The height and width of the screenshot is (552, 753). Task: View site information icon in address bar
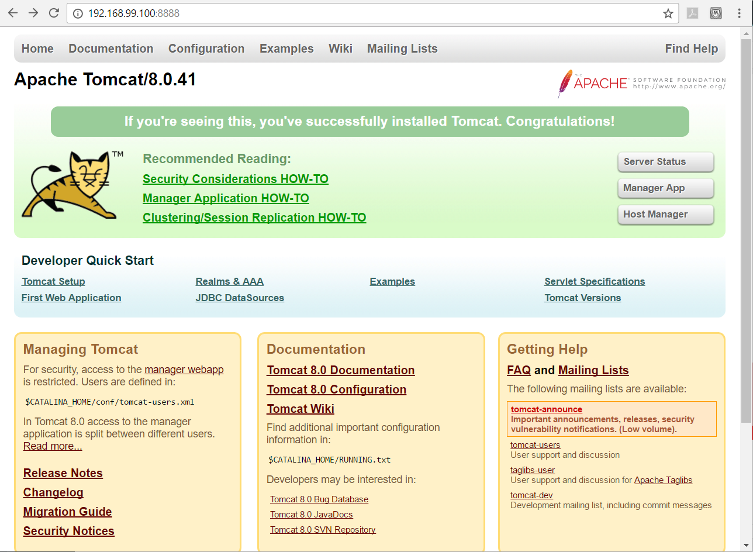click(78, 13)
